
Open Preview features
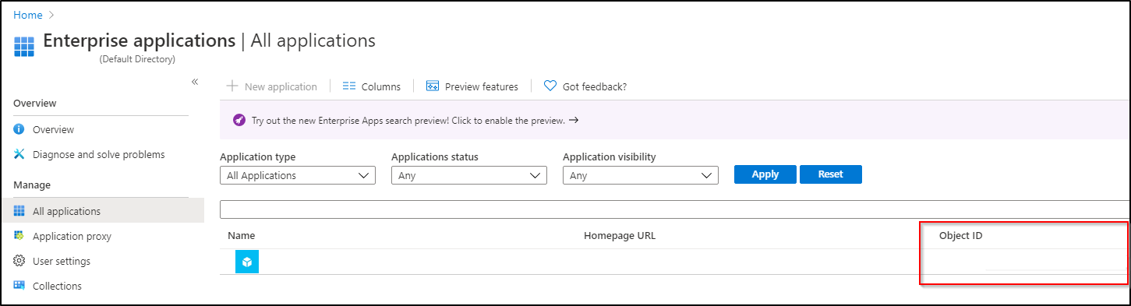tap(472, 86)
